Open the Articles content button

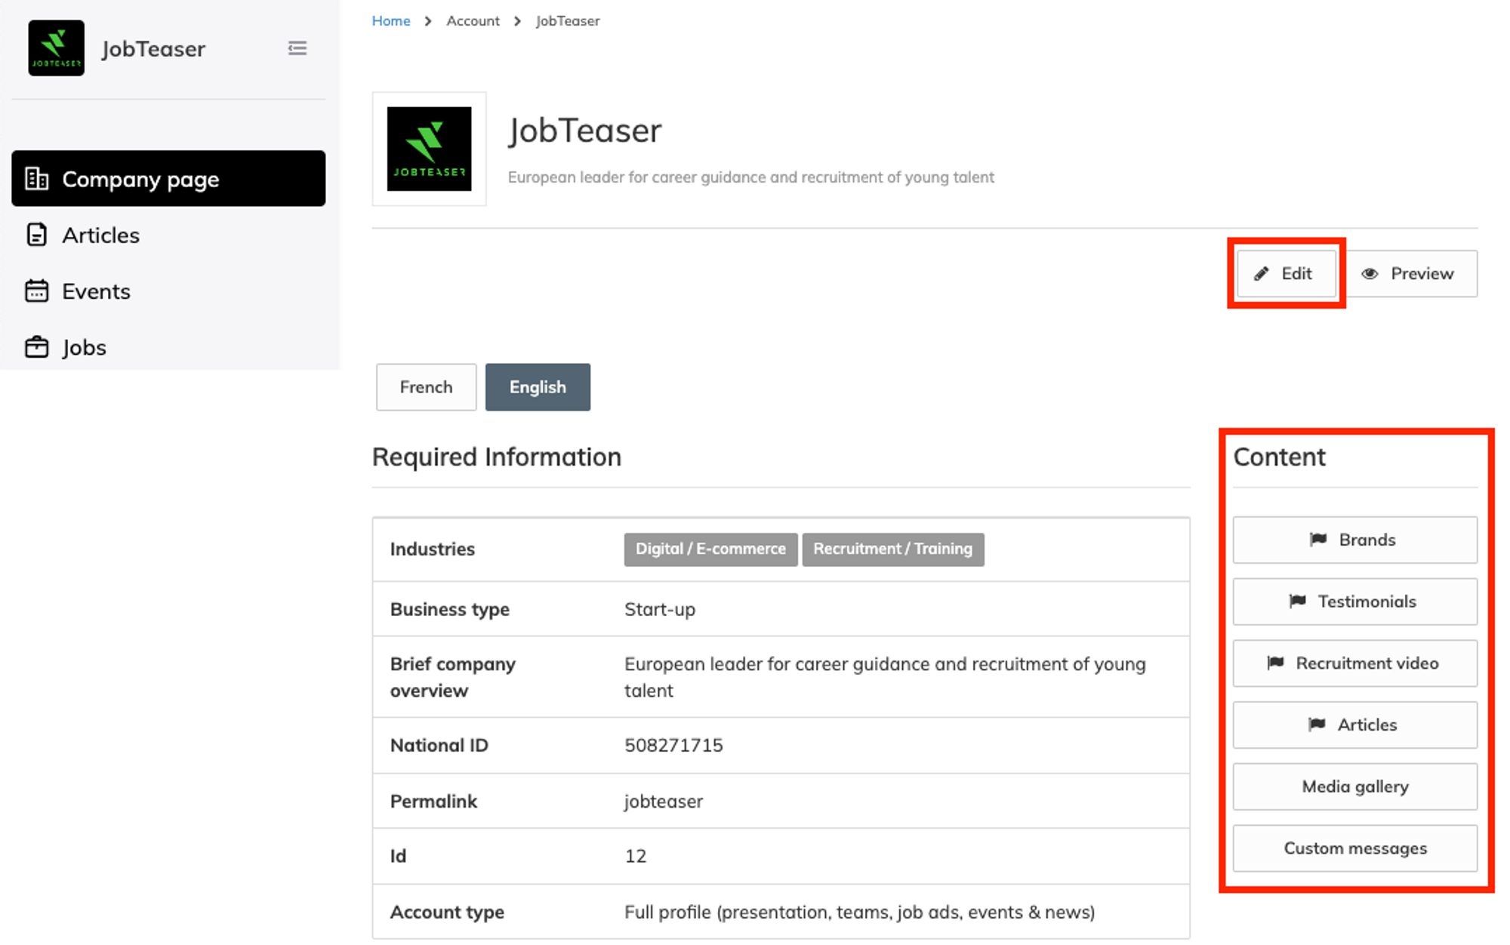pyautogui.click(x=1354, y=725)
